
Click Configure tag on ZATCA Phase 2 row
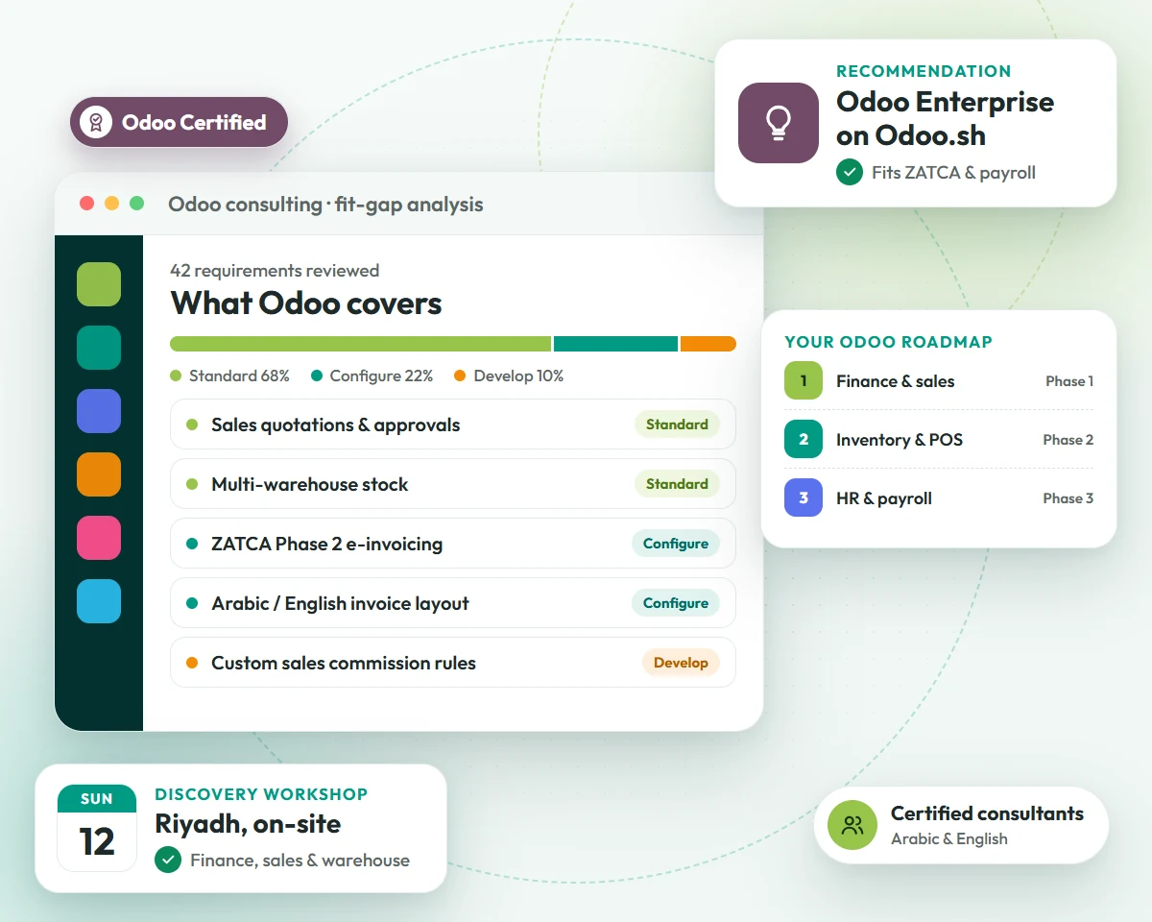tap(676, 544)
